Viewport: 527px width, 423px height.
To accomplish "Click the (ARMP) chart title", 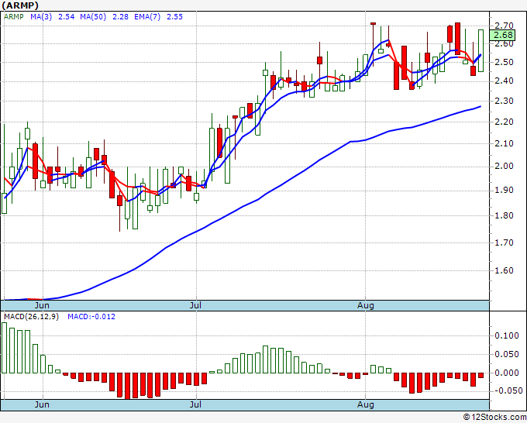I will pyautogui.click(x=20, y=5).
